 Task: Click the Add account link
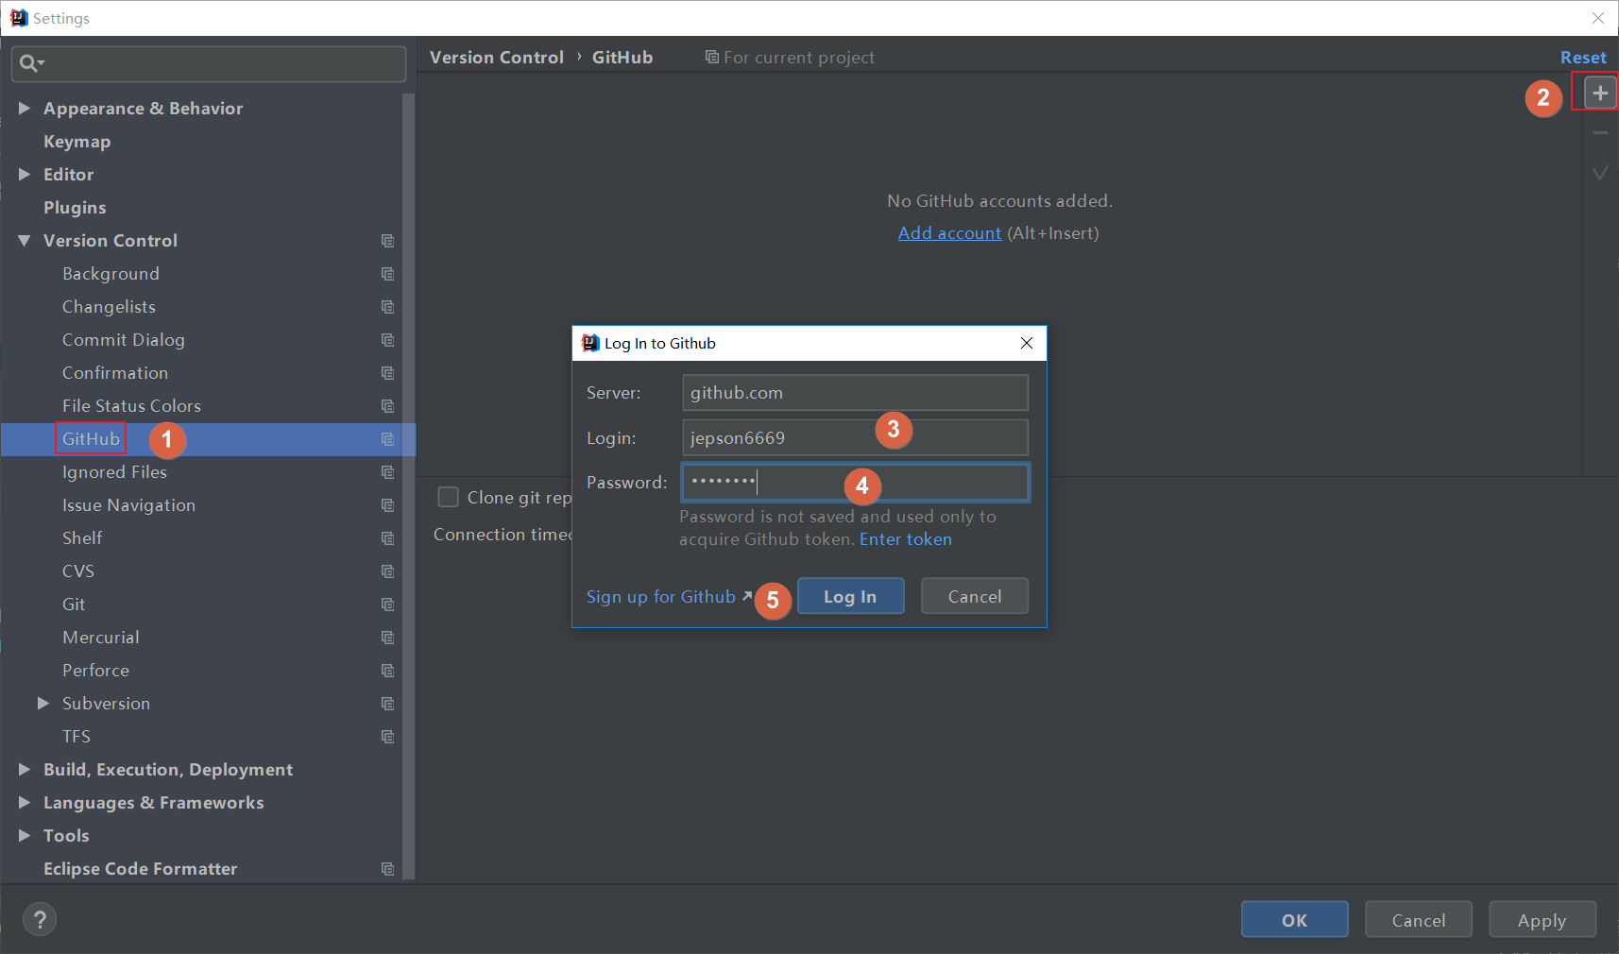click(949, 233)
